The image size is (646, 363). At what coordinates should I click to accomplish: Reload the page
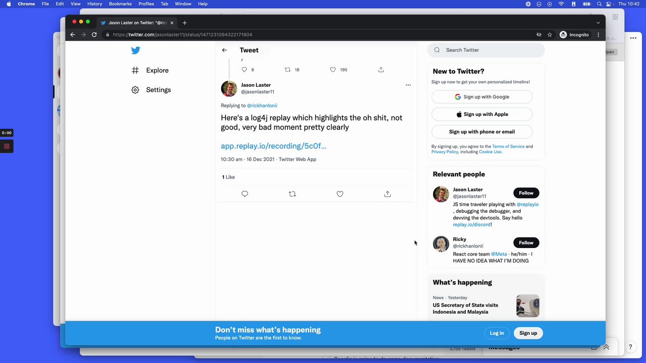pos(94,35)
